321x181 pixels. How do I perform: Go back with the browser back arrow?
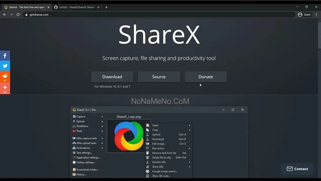click(x=5, y=14)
